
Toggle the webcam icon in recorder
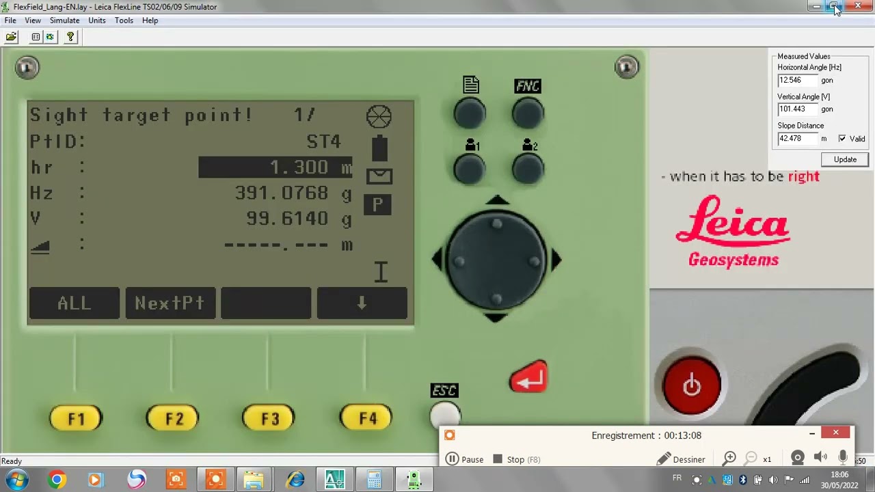coord(798,459)
